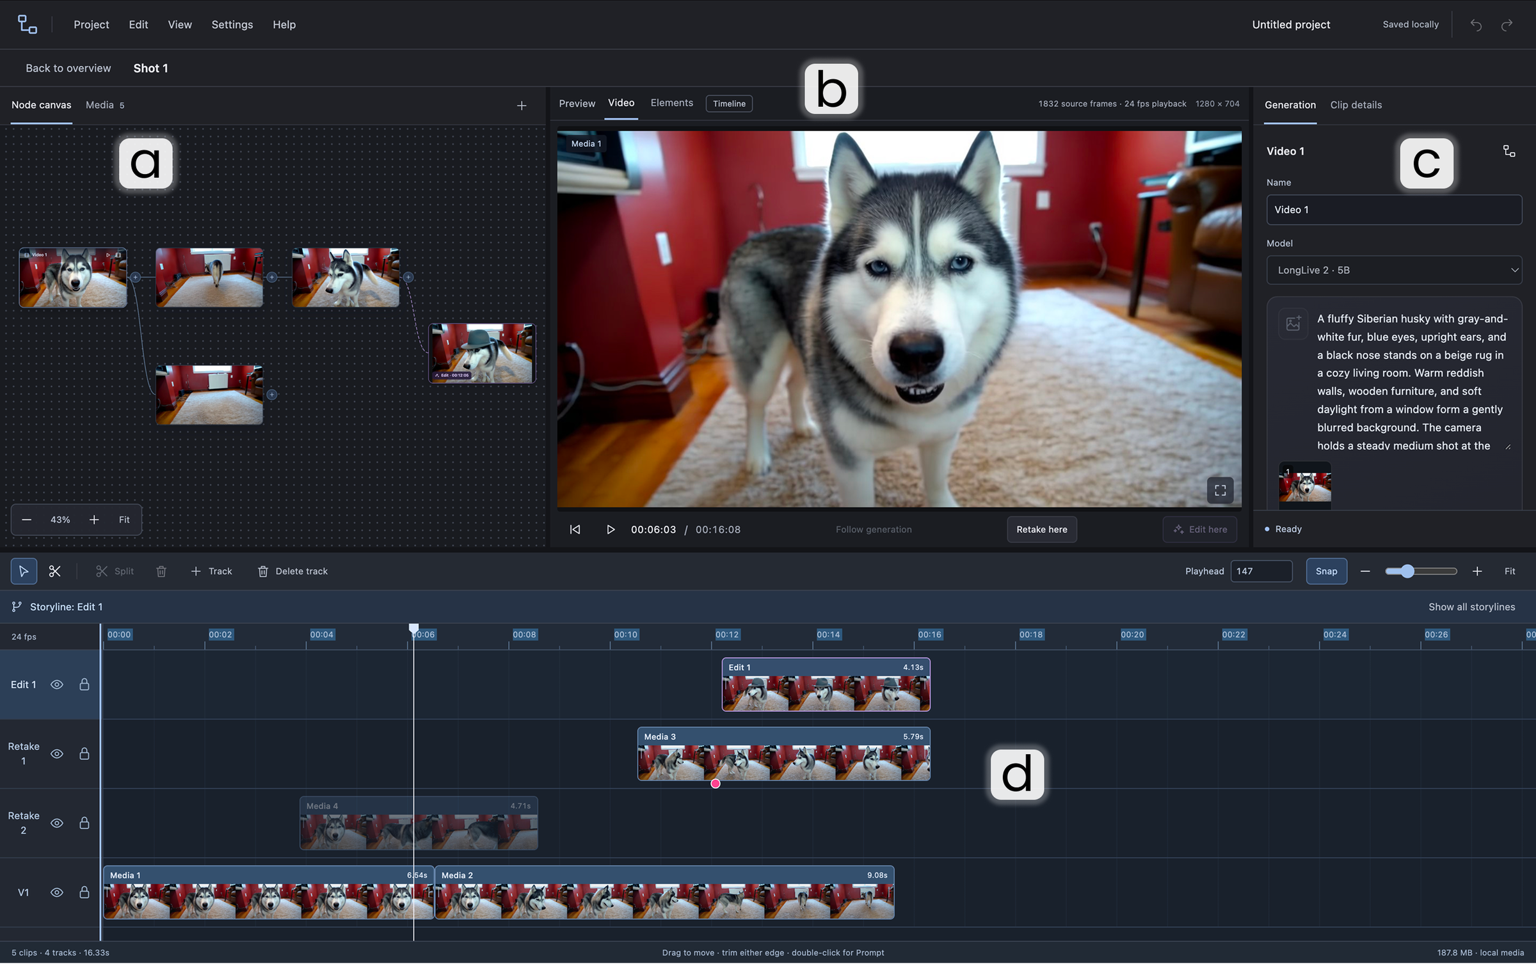1536x964 pixels.
Task: Zoom out the node canvas with the minus
Action: coord(27,520)
